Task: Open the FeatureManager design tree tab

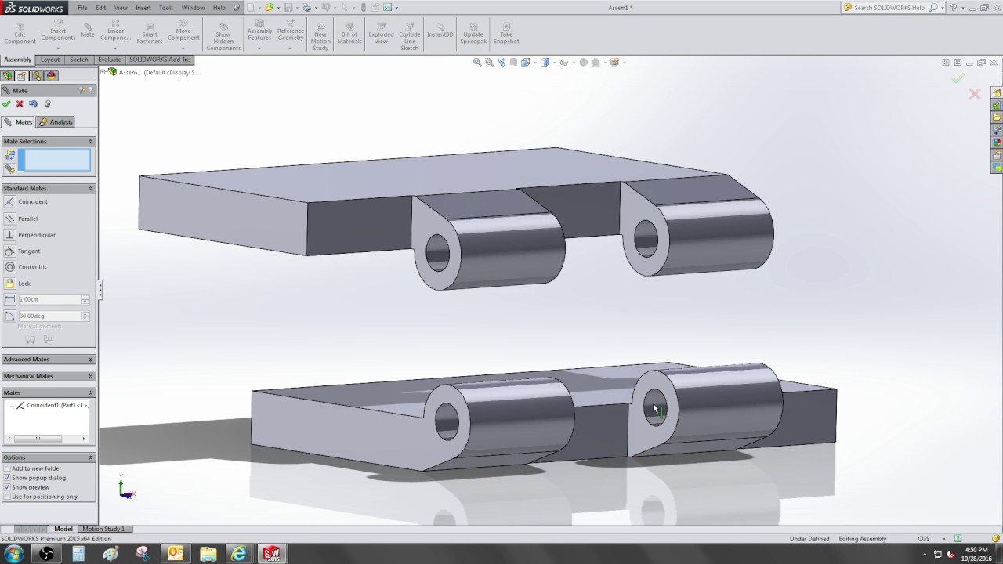Action: tap(8, 76)
